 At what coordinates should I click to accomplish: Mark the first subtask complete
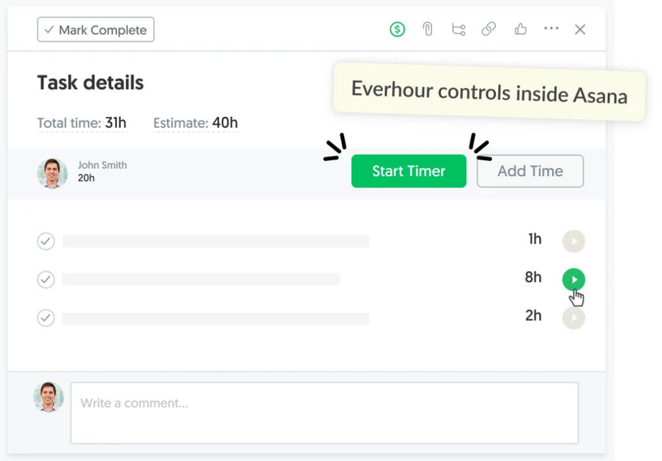click(x=46, y=241)
